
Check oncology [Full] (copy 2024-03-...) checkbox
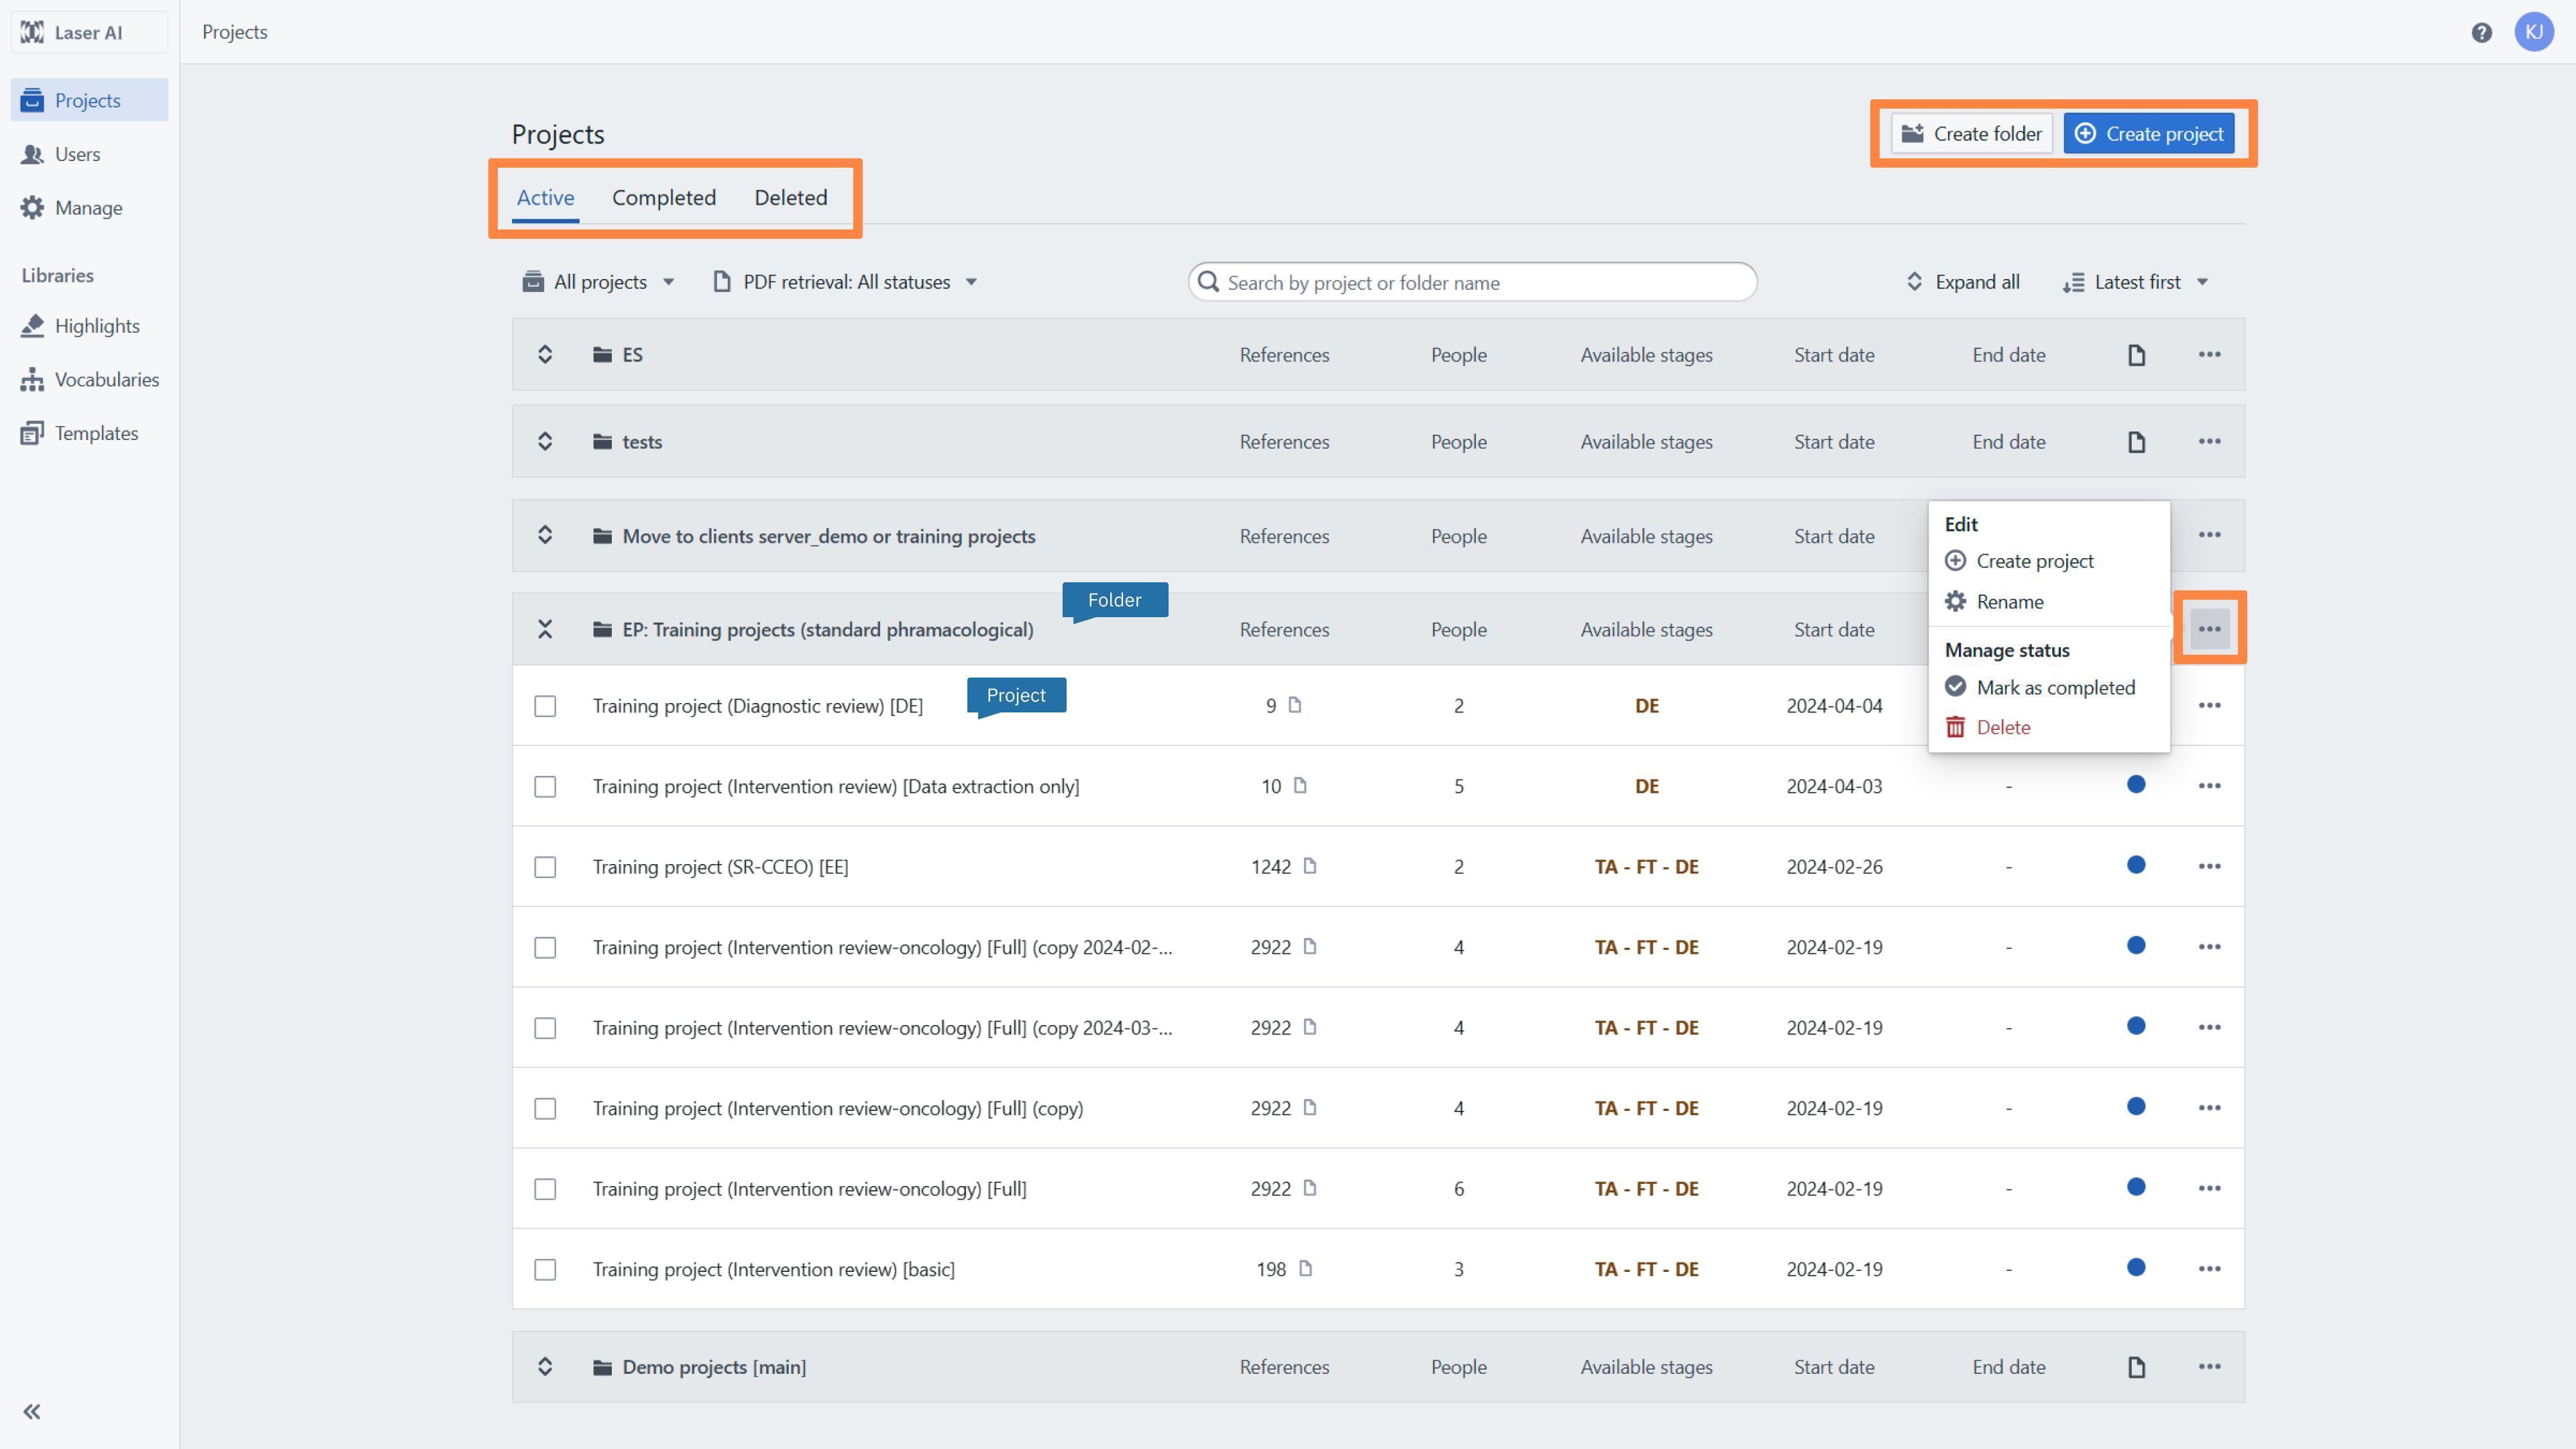click(x=545, y=1028)
